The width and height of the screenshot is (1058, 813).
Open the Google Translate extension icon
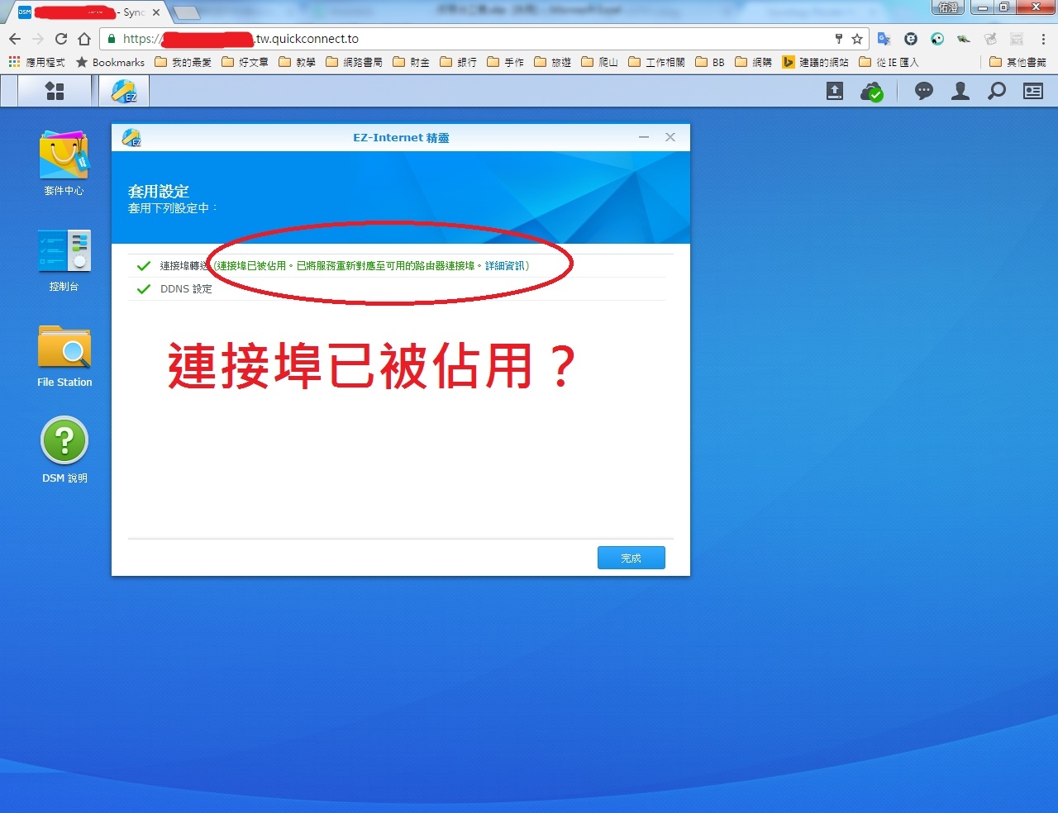[884, 39]
